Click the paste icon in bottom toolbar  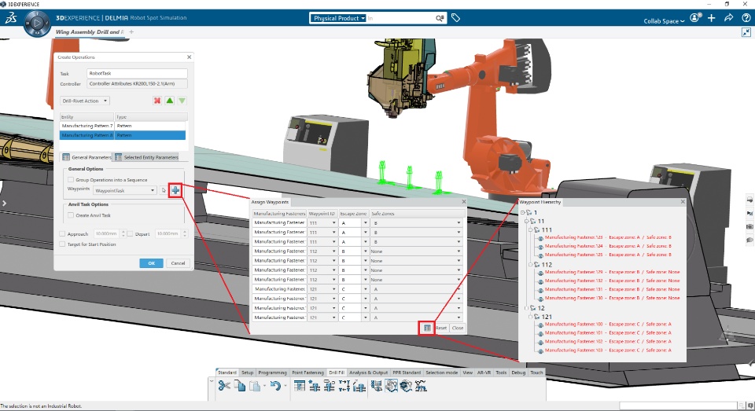[255, 386]
